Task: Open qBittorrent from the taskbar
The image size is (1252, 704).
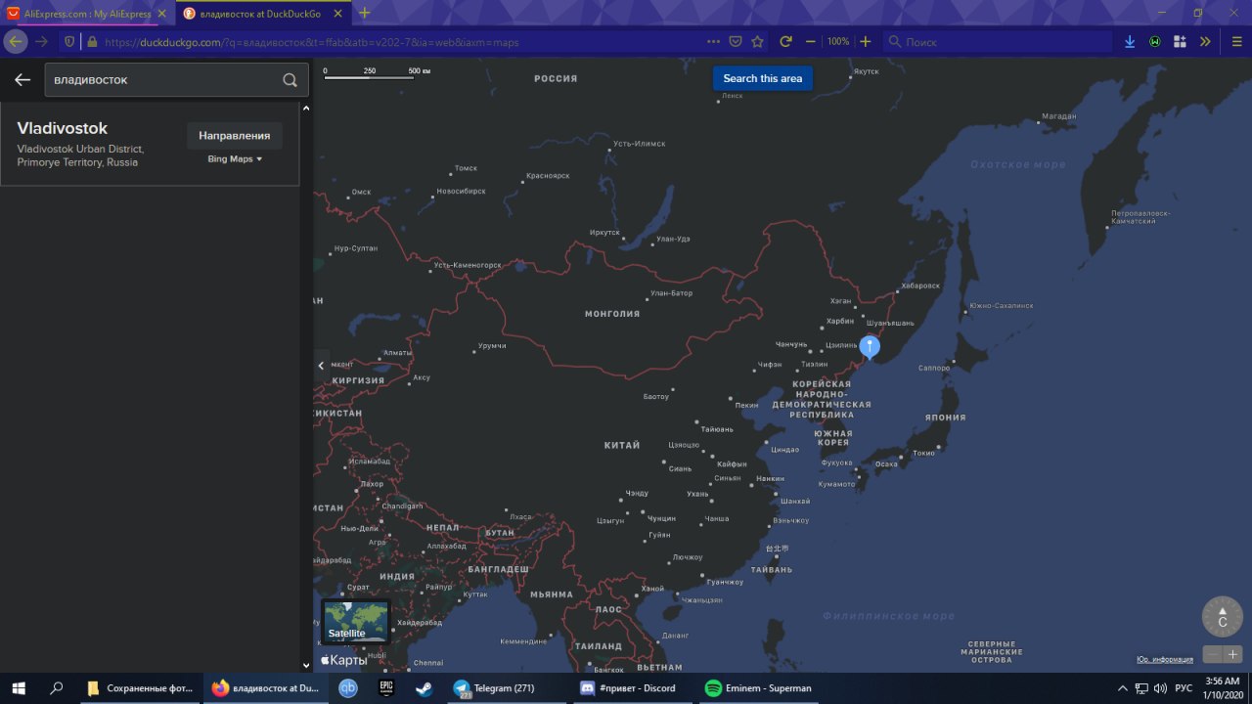Action: (x=347, y=688)
